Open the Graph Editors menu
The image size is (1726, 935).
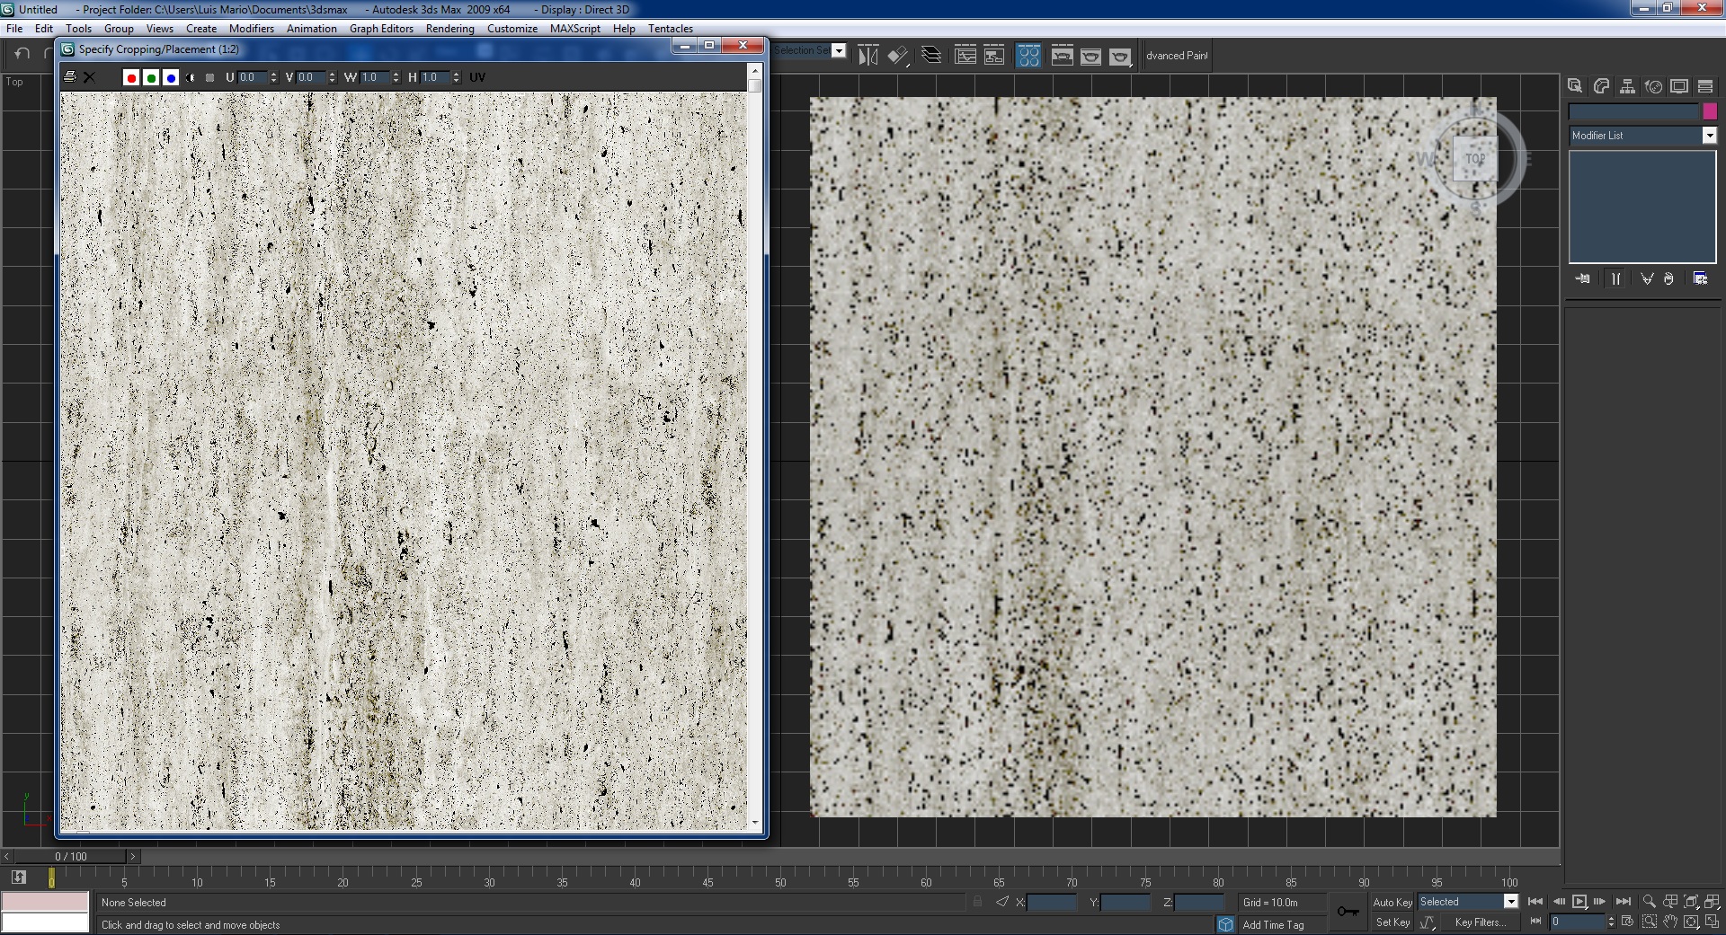click(381, 29)
